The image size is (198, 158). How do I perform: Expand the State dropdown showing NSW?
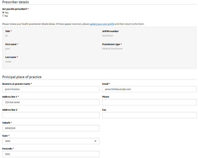pyautogui.click(x=50, y=141)
